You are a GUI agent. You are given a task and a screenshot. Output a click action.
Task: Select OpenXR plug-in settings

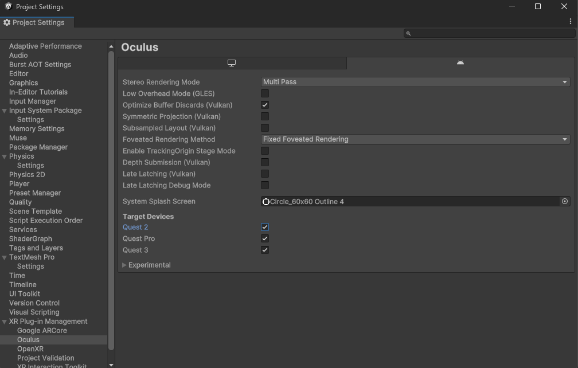(x=30, y=349)
